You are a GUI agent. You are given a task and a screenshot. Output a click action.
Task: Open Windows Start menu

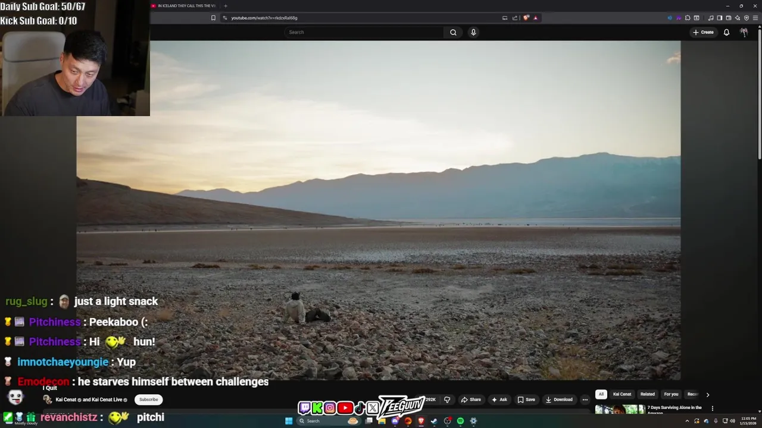[289, 421]
